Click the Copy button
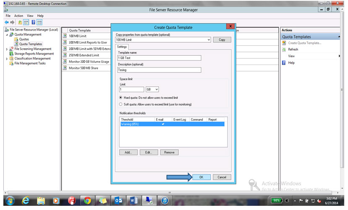This screenshot has width=348, height=210. tap(222, 40)
